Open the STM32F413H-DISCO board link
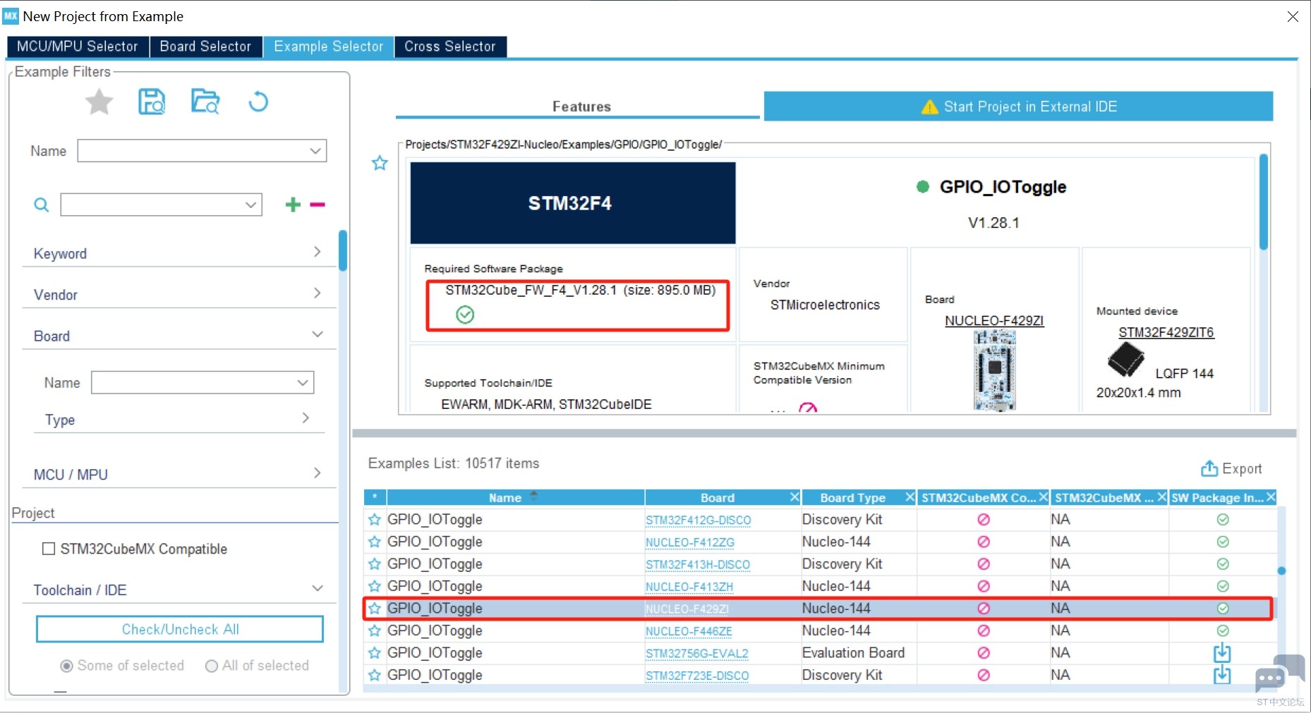Viewport: 1311px width, 713px height. tap(698, 565)
